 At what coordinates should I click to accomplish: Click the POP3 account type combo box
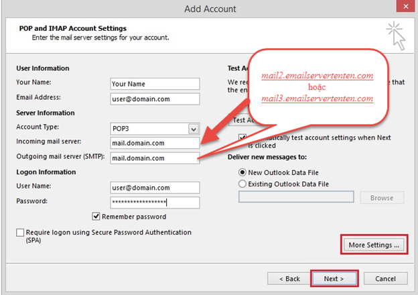[149, 128]
